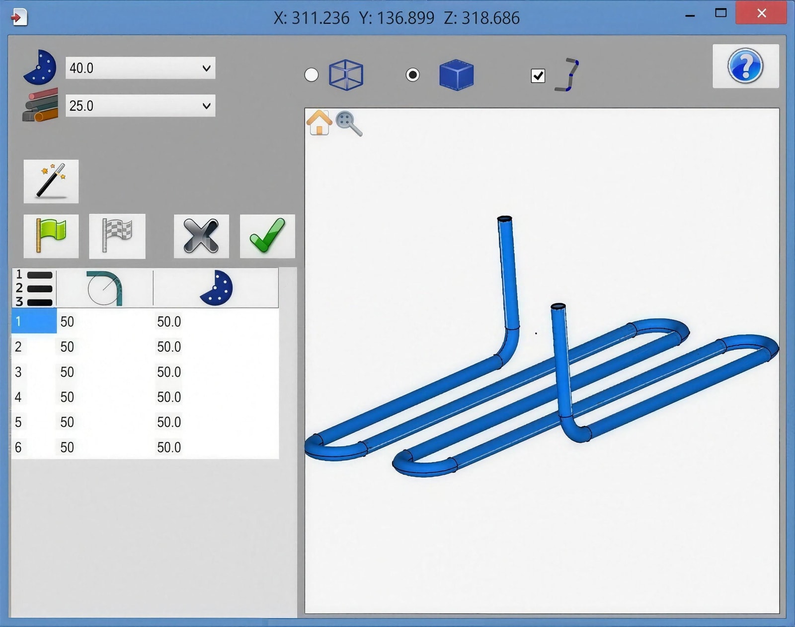795x627 pixels.
Task: Click the bend die icon beside 40.0
Action: [x=40, y=67]
